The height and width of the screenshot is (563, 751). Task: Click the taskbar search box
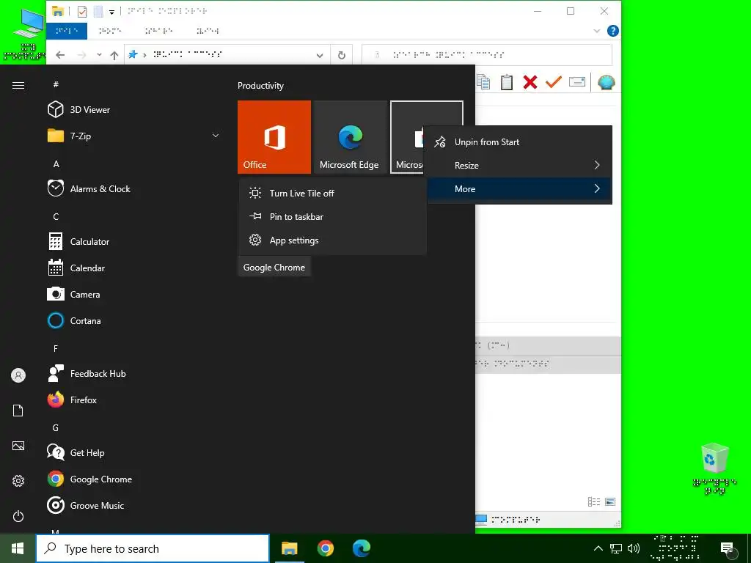click(153, 548)
